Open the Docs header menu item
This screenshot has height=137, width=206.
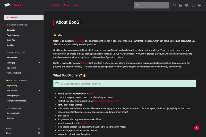(77, 5)
